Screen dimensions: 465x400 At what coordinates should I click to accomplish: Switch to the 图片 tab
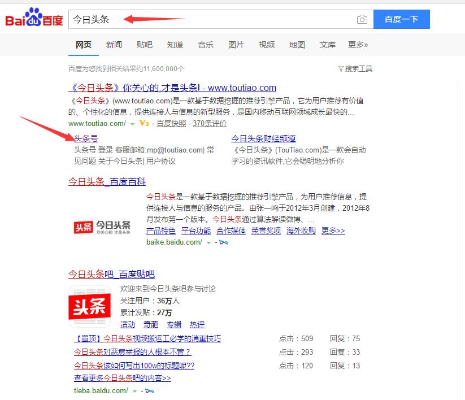[236, 44]
